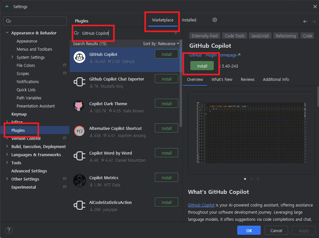Install Copilot Metrics plugin
The width and height of the screenshot is (319, 238).
(167, 178)
